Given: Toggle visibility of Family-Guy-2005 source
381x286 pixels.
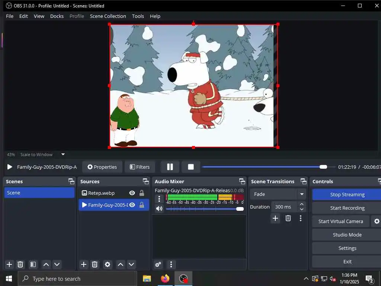Looking at the screenshot, I should coord(132,205).
